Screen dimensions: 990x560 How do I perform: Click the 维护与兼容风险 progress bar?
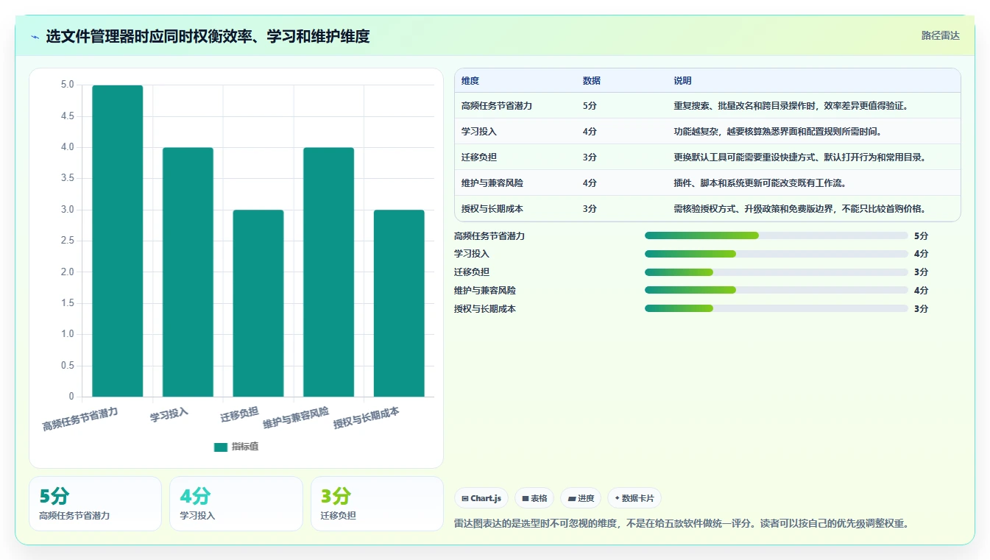(777, 291)
